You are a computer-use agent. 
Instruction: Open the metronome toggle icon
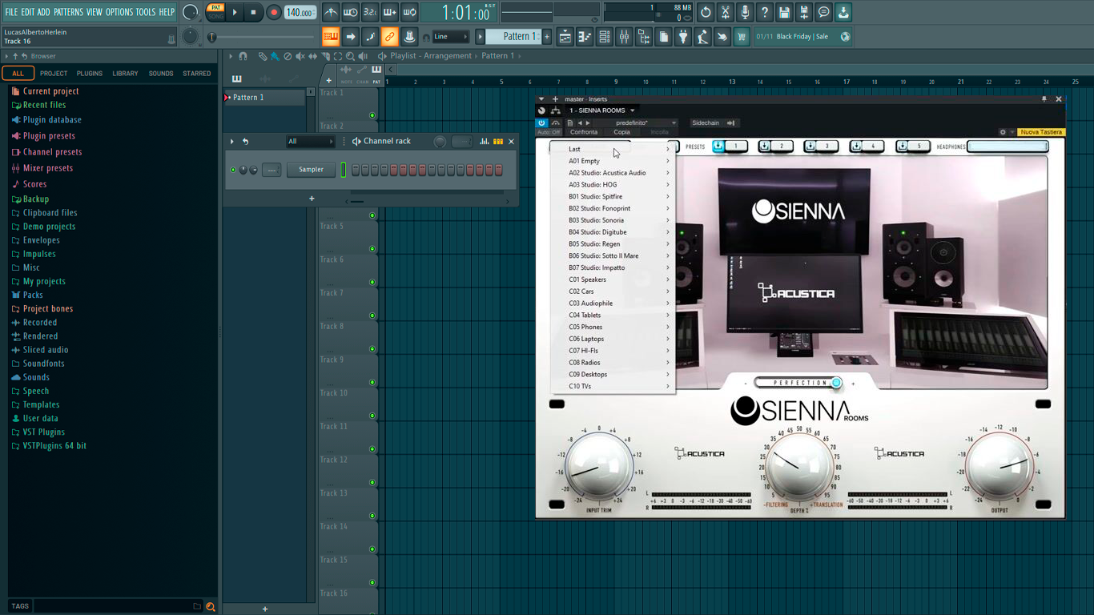pyautogui.click(x=331, y=13)
